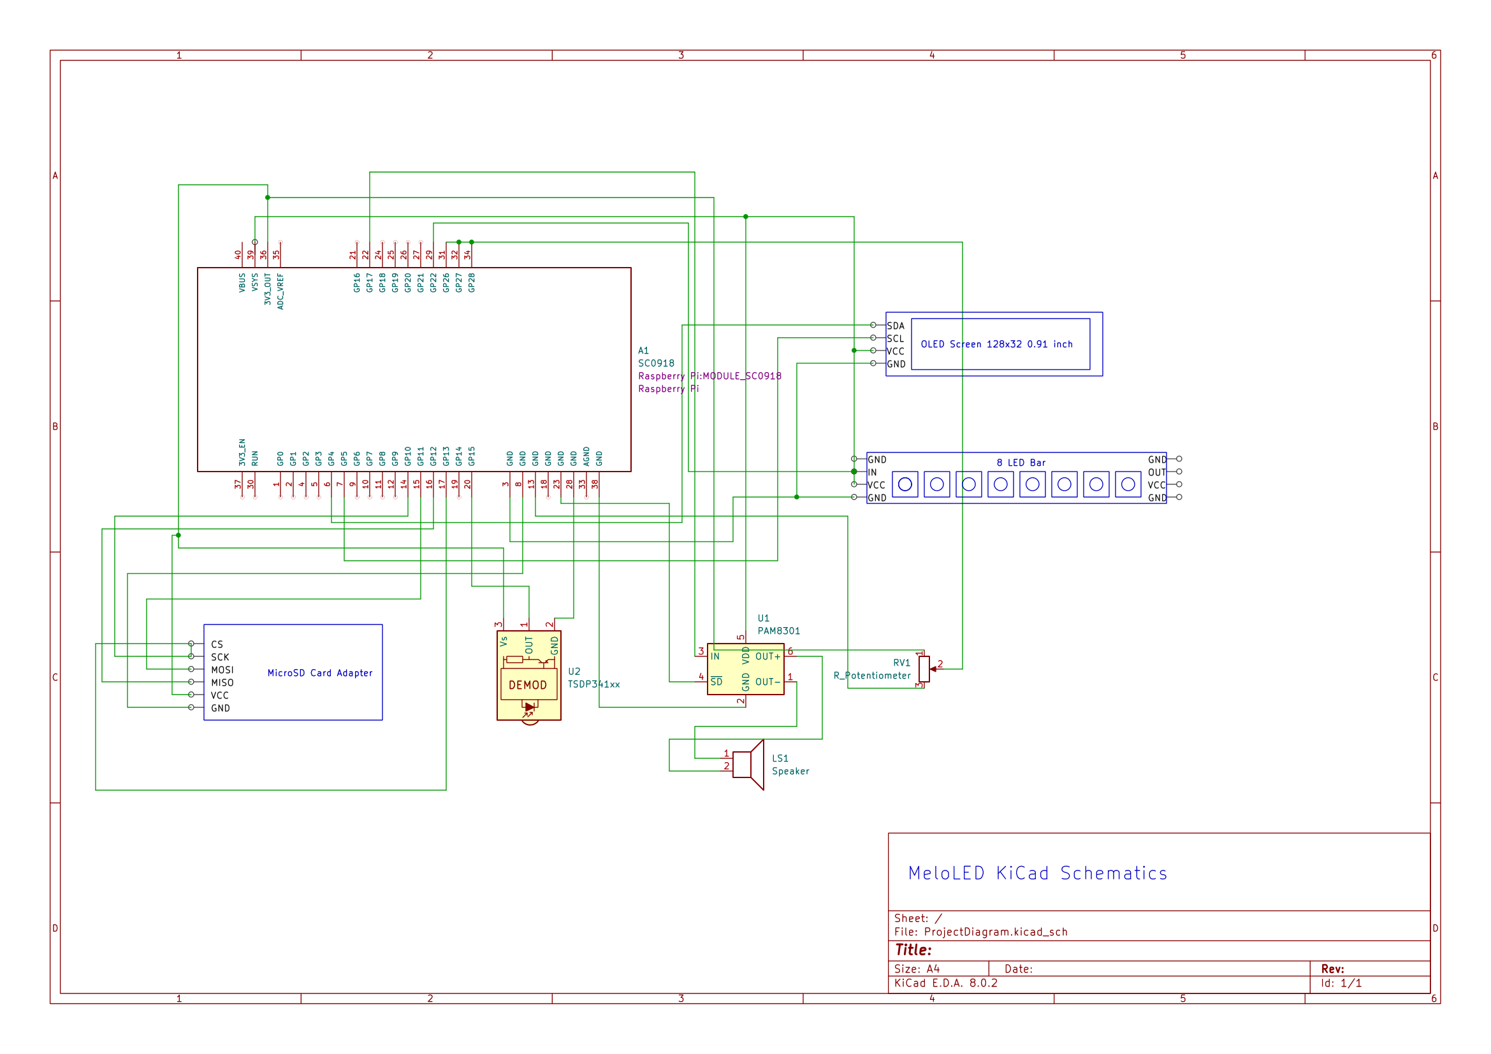Click the last LED in 8 LED Bar
This screenshot has height=1054, width=1491.
[x=1128, y=484]
